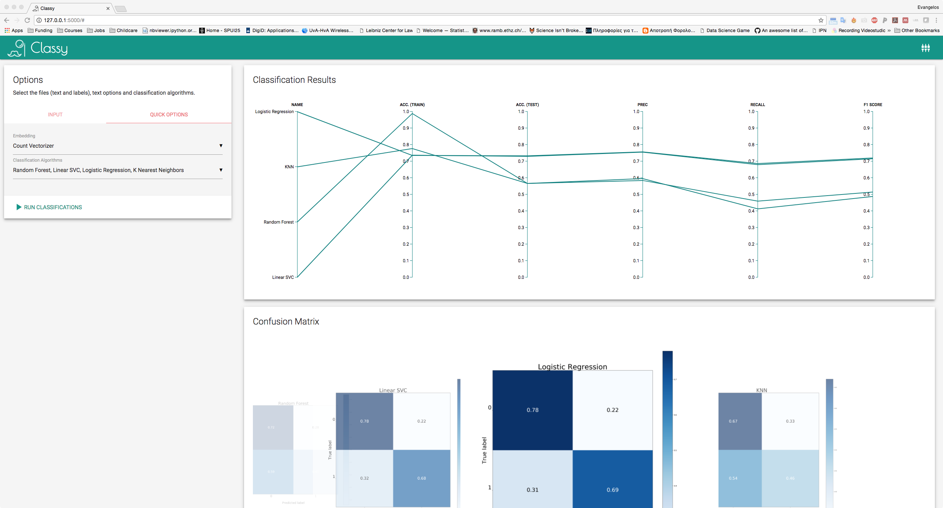Open the Data Science Game bookmark
This screenshot has width=943, height=508.
pos(724,31)
